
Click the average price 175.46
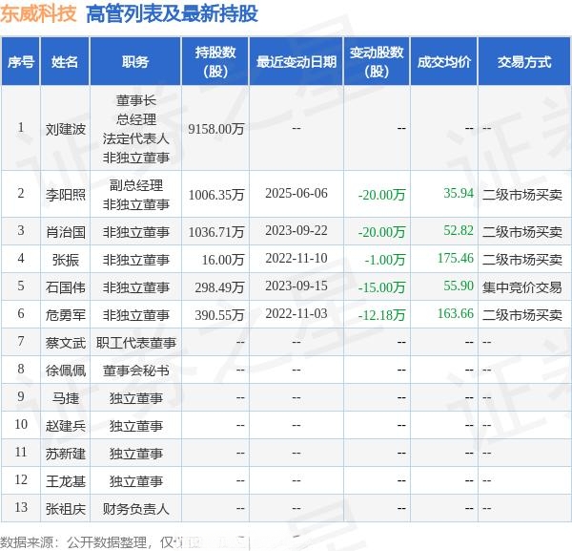456,258
